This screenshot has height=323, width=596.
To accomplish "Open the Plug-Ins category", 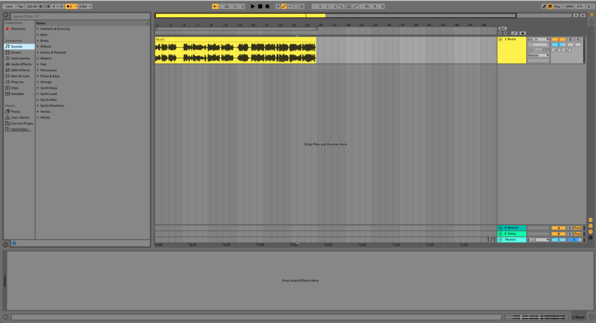I will pos(17,82).
